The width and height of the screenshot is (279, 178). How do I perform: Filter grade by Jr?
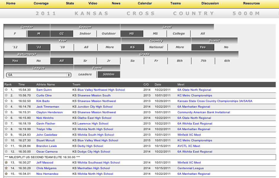click(109, 61)
